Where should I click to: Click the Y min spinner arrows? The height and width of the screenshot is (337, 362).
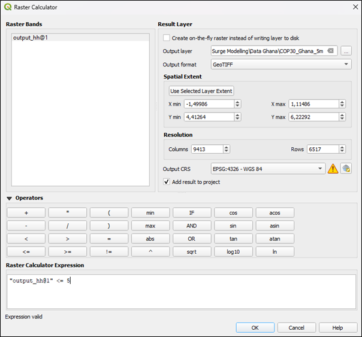(237, 117)
